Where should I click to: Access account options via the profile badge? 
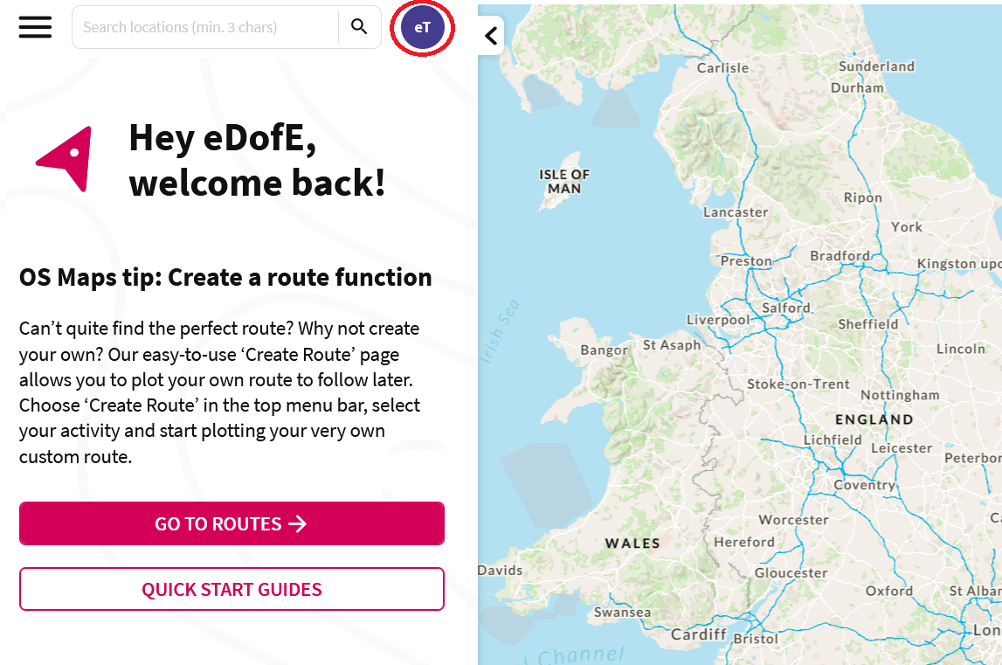click(x=422, y=27)
